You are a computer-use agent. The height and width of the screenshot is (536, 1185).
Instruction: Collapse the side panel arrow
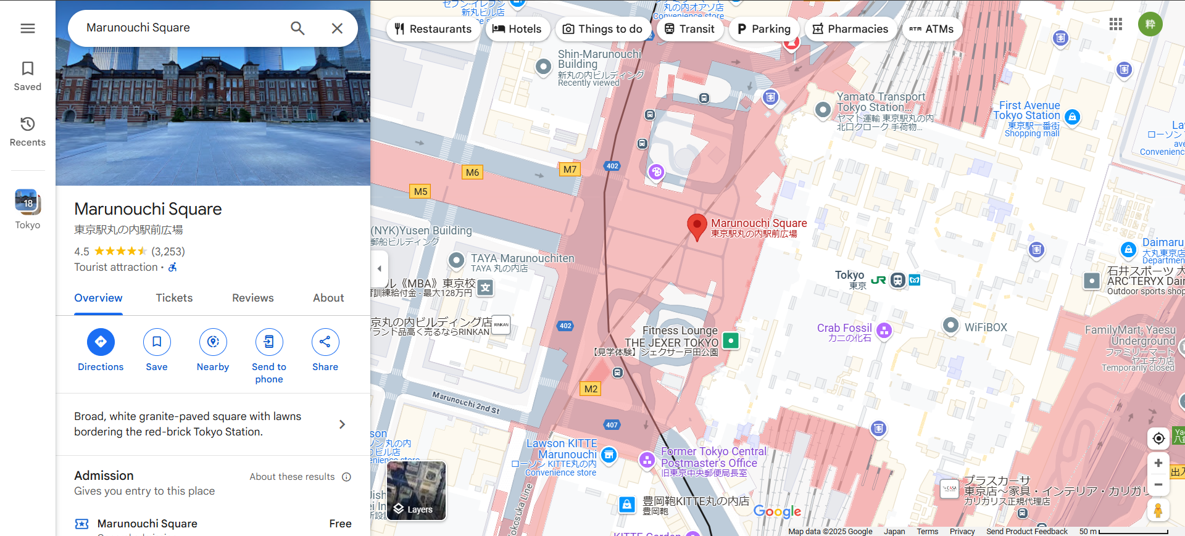point(379,268)
